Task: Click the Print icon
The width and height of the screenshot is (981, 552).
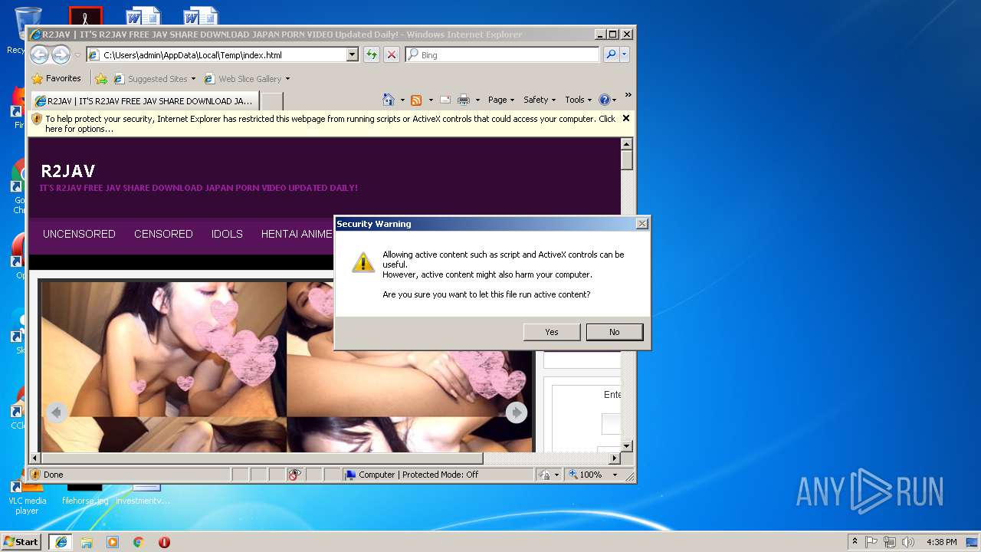Action: click(464, 100)
